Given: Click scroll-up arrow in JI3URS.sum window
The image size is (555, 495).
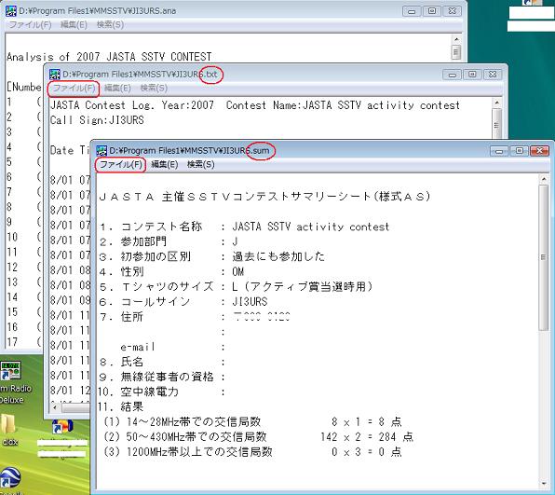Looking at the screenshot, I should 544,180.
